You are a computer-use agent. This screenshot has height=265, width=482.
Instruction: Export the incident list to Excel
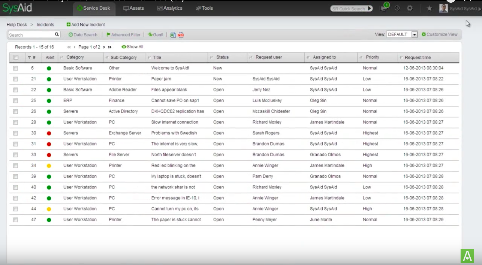(172, 35)
